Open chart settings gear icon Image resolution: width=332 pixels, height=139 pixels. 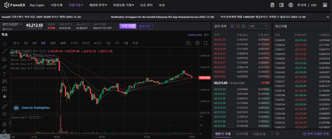pyautogui.click(x=197, y=43)
